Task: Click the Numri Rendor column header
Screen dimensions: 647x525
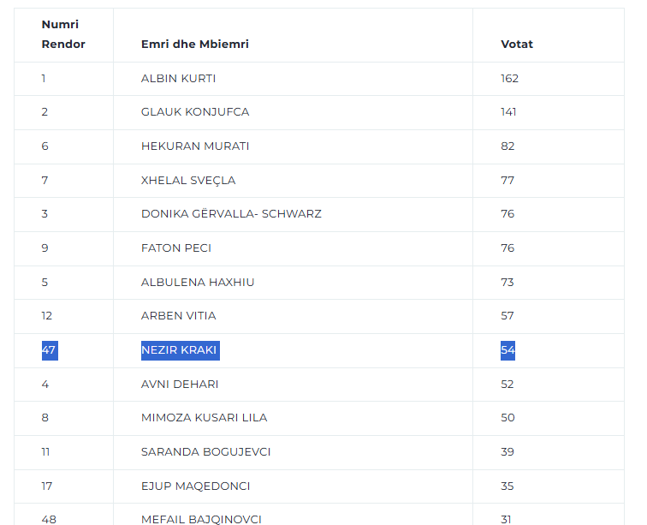Action: [x=63, y=34]
